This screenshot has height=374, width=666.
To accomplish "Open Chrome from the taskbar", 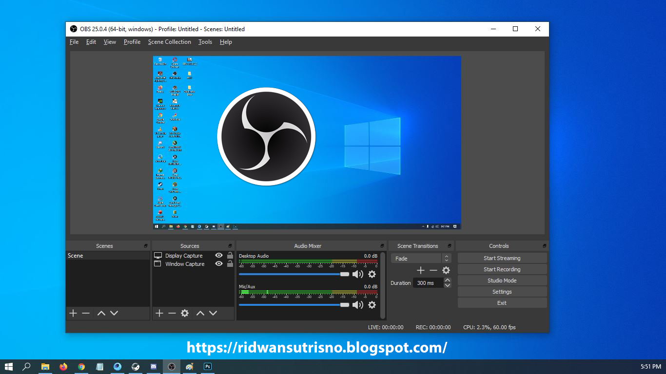I will click(81, 367).
